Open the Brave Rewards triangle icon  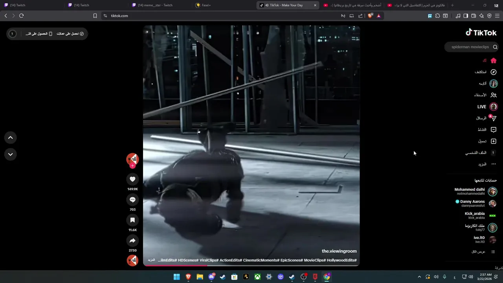379,16
